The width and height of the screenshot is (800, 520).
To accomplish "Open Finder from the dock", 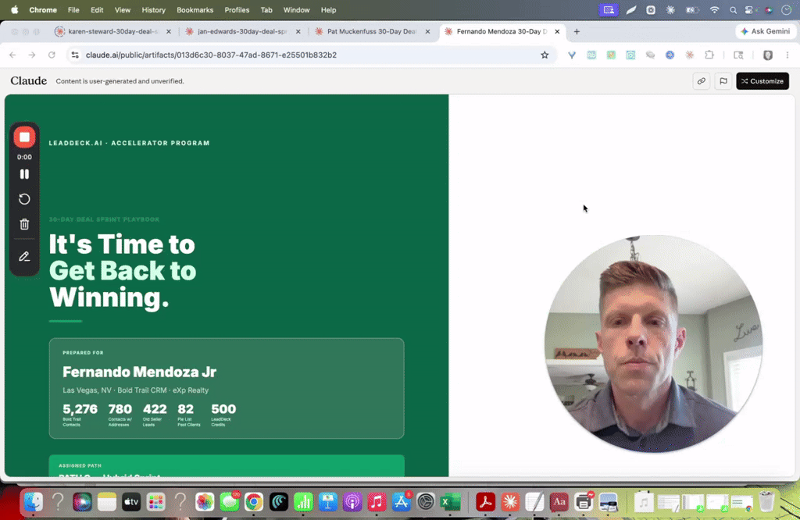I will point(34,502).
